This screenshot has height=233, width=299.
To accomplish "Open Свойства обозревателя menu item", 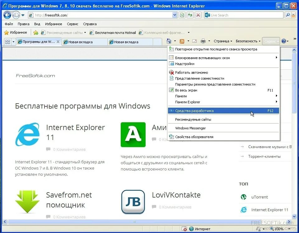I will pyautogui.click(x=223, y=137).
